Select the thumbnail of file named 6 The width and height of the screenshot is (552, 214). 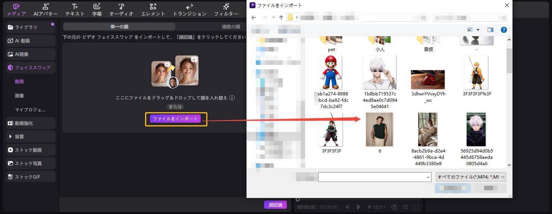click(379, 129)
